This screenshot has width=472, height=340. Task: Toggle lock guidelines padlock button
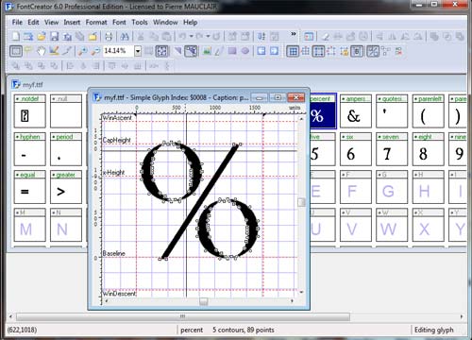pyautogui.click(x=345, y=51)
